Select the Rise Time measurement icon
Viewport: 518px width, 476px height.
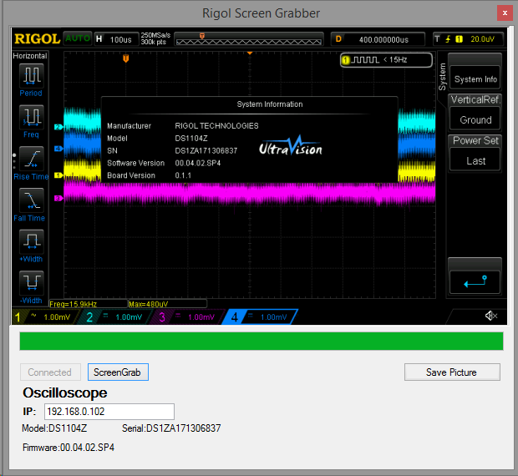(x=32, y=158)
